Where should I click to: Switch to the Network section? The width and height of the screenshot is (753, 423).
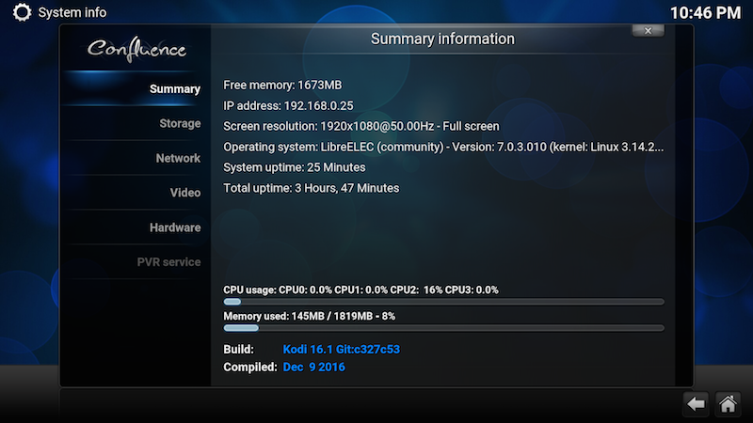point(177,158)
